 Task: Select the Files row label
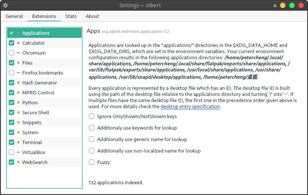[x=27, y=63]
